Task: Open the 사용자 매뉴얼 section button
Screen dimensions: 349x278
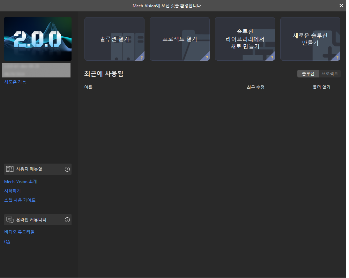Action: click(38, 169)
